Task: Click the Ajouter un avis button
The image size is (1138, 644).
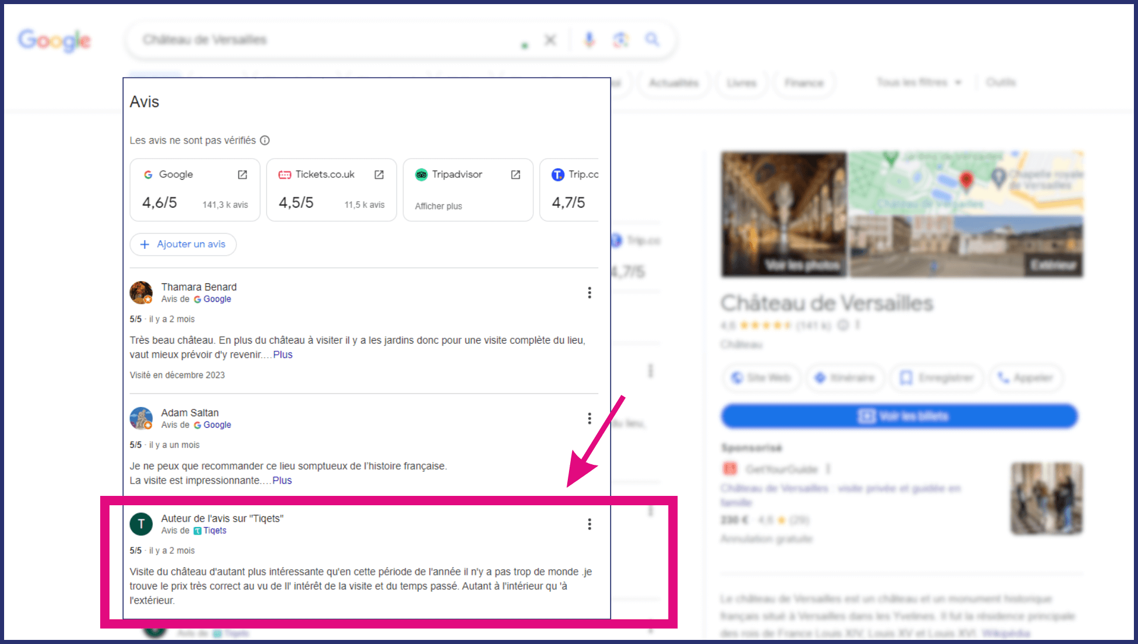Action: click(183, 244)
